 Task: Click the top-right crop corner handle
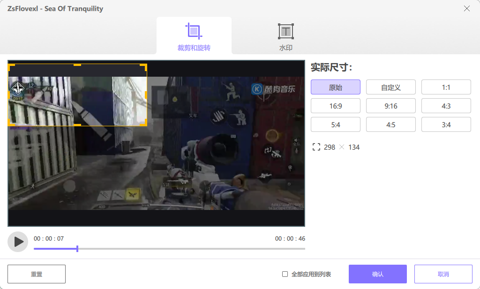[x=144, y=66]
